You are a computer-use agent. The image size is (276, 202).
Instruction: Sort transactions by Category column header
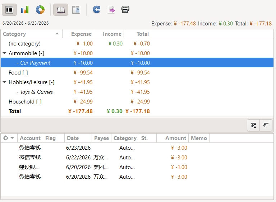(x=125, y=138)
